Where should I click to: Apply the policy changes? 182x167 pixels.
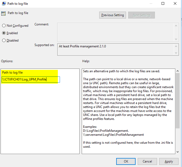tap(169, 161)
